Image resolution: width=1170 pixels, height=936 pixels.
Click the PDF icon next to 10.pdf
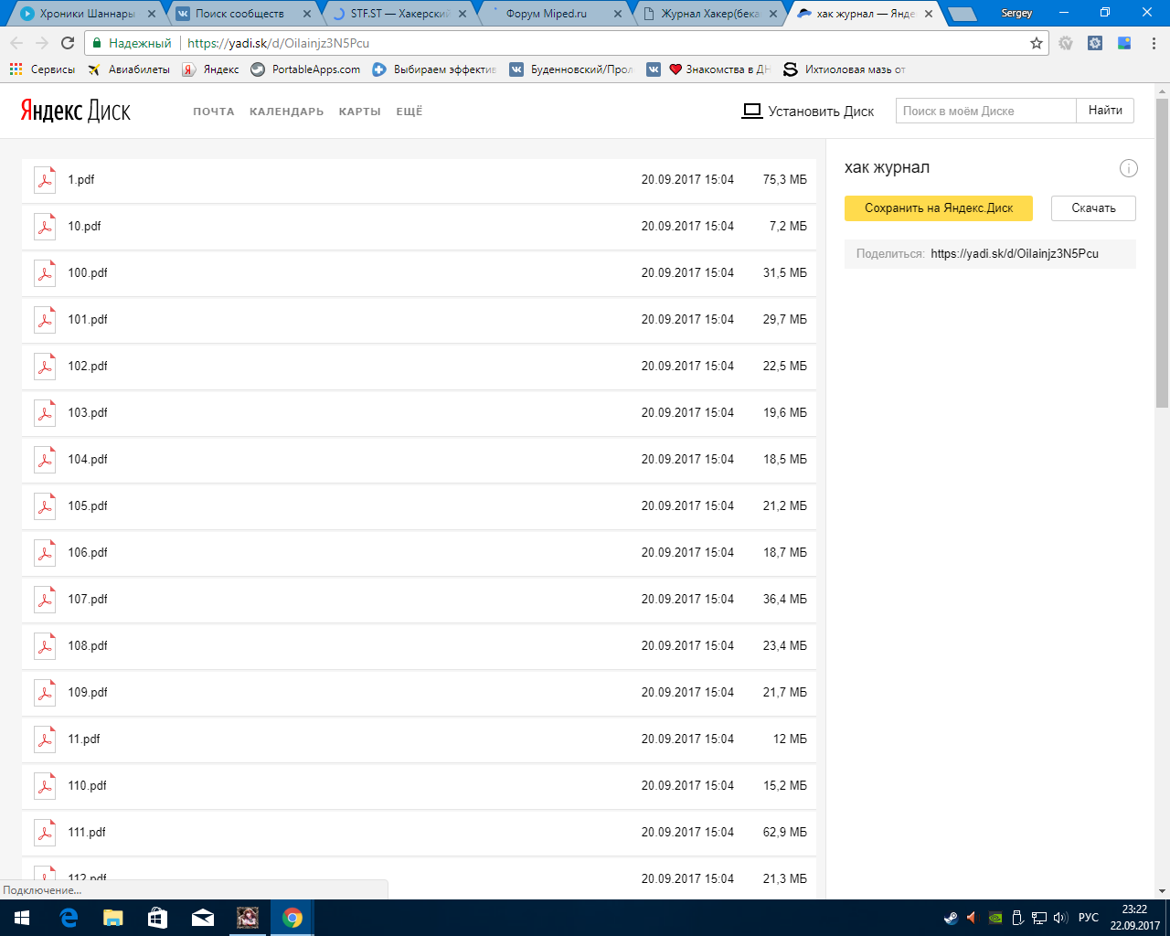click(45, 227)
